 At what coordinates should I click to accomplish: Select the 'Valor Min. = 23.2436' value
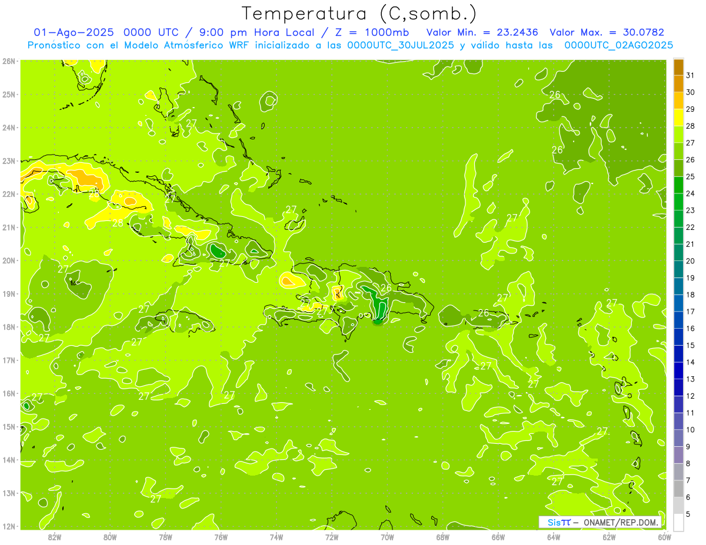tap(482, 32)
